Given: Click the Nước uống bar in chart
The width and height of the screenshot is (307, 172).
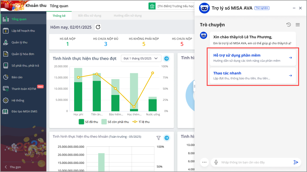Looking at the screenshot, I should [153, 104].
